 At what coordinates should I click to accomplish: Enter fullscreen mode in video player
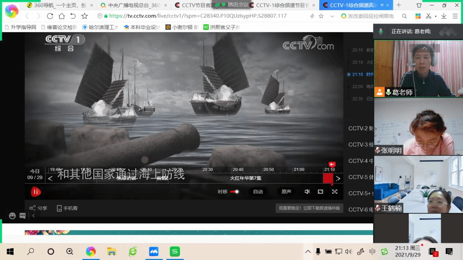(x=335, y=192)
